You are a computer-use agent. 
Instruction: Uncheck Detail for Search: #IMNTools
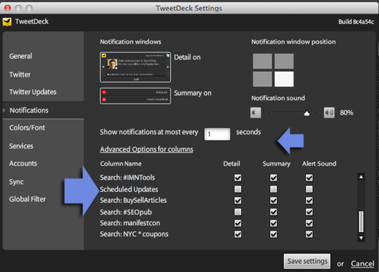tap(238, 177)
